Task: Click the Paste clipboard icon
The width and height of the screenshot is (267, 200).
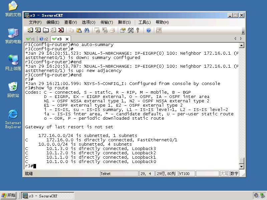Action: click(79, 30)
